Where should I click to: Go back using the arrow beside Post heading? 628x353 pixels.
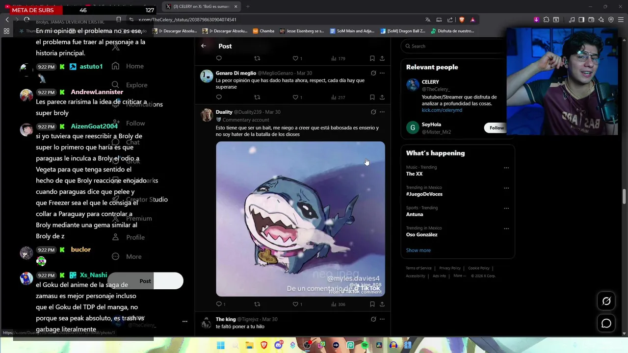[x=204, y=46]
